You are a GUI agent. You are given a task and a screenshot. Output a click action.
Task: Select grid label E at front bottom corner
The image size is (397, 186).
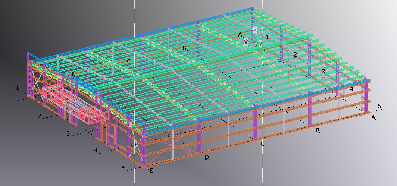tap(151, 171)
